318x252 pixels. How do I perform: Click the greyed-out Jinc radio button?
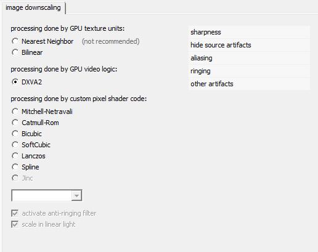(x=15, y=178)
